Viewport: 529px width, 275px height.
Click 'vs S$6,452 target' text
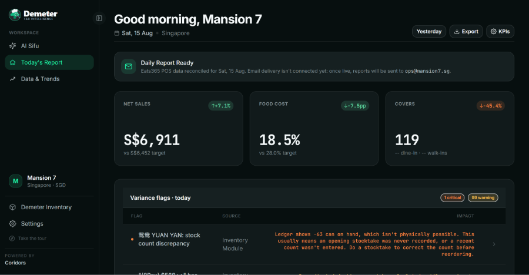pos(145,153)
